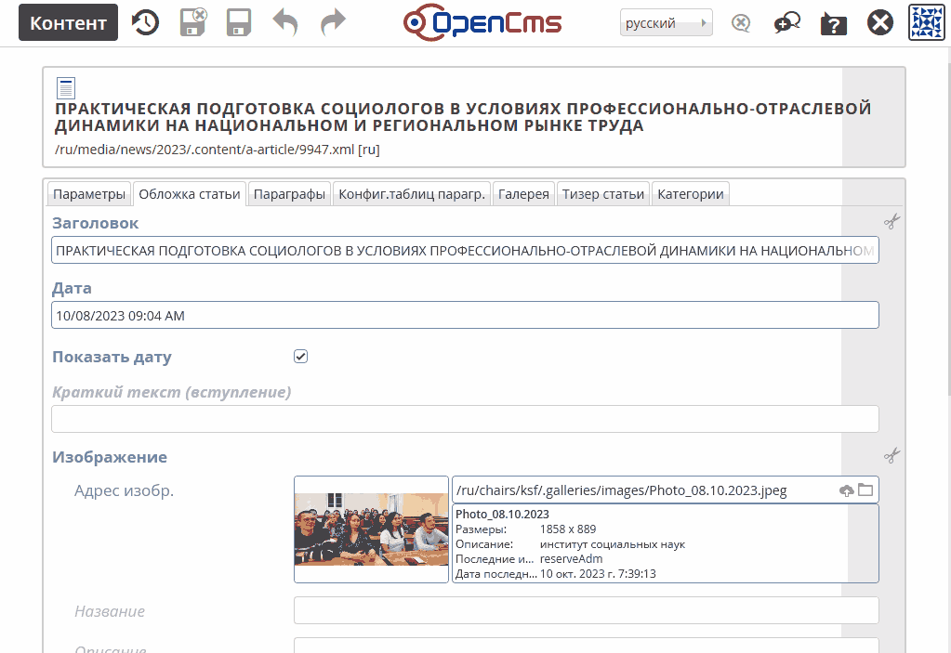Click the article cover photo thumbnail

371,529
